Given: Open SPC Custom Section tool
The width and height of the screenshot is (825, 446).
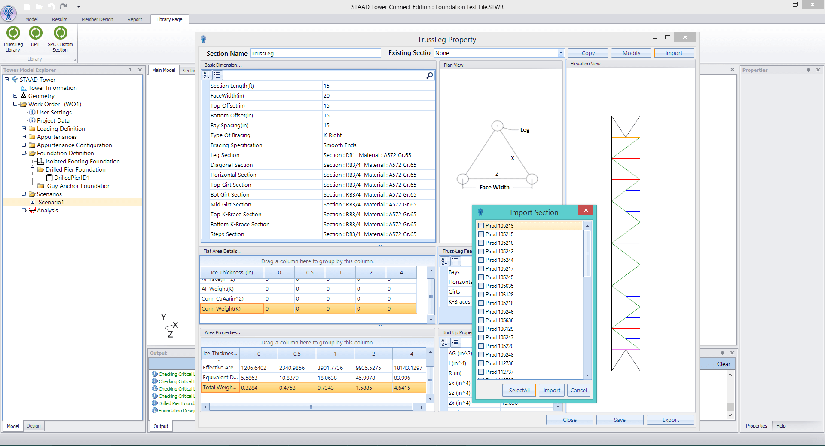Looking at the screenshot, I should point(60,39).
